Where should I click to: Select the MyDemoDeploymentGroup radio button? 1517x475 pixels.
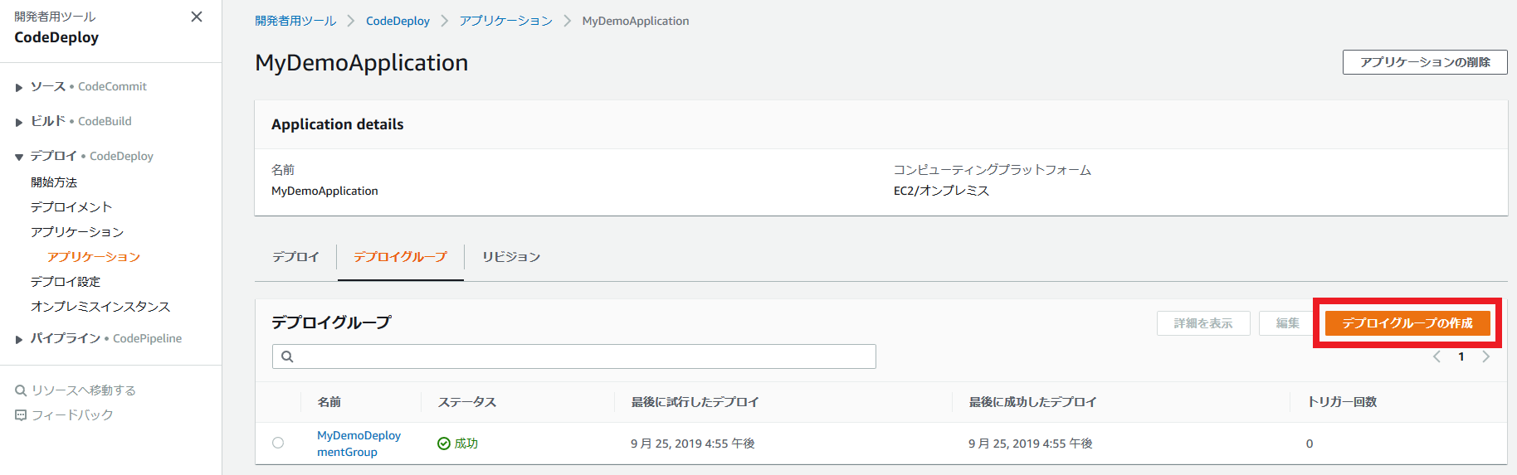click(x=278, y=443)
